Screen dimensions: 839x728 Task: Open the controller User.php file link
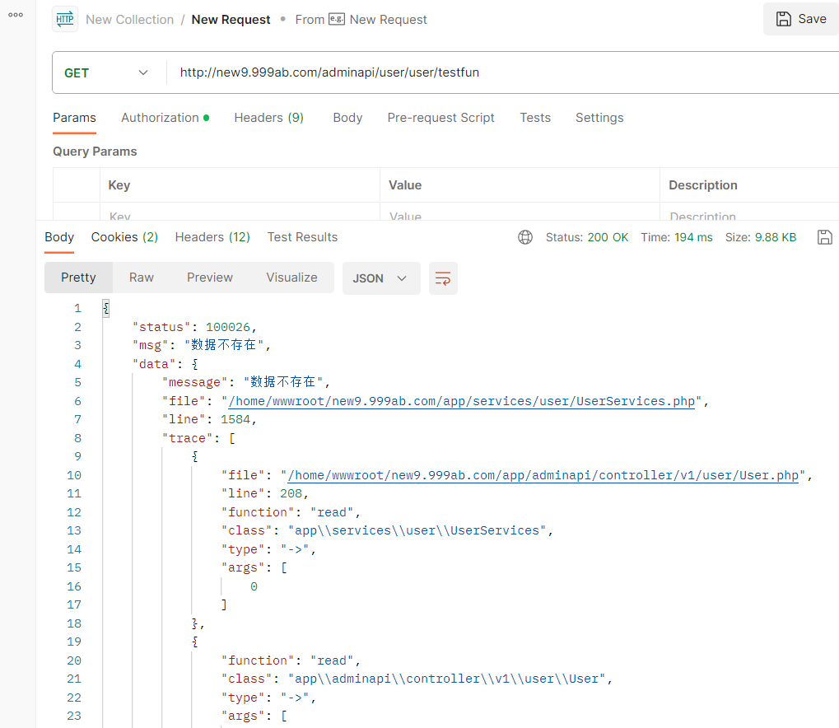(543, 475)
